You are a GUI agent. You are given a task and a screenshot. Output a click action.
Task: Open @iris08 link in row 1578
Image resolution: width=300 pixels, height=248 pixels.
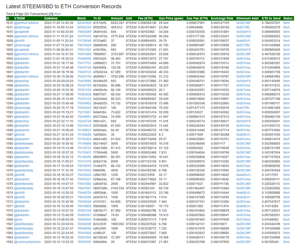click(19, 175)
